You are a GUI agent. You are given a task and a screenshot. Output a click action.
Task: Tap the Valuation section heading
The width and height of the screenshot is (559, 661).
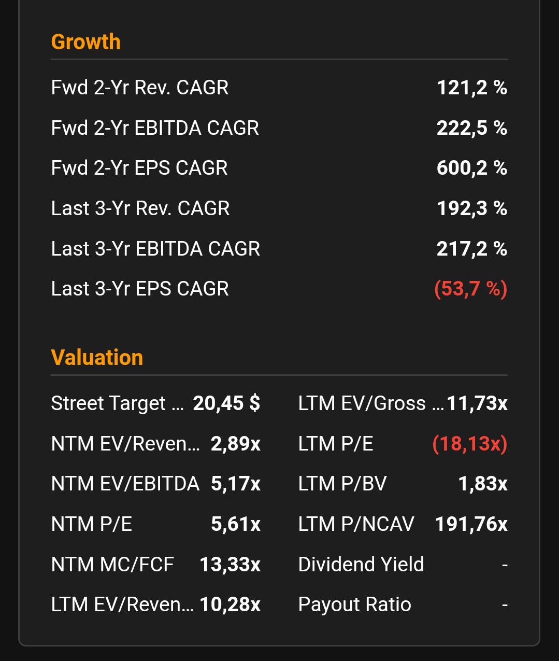[x=97, y=358]
